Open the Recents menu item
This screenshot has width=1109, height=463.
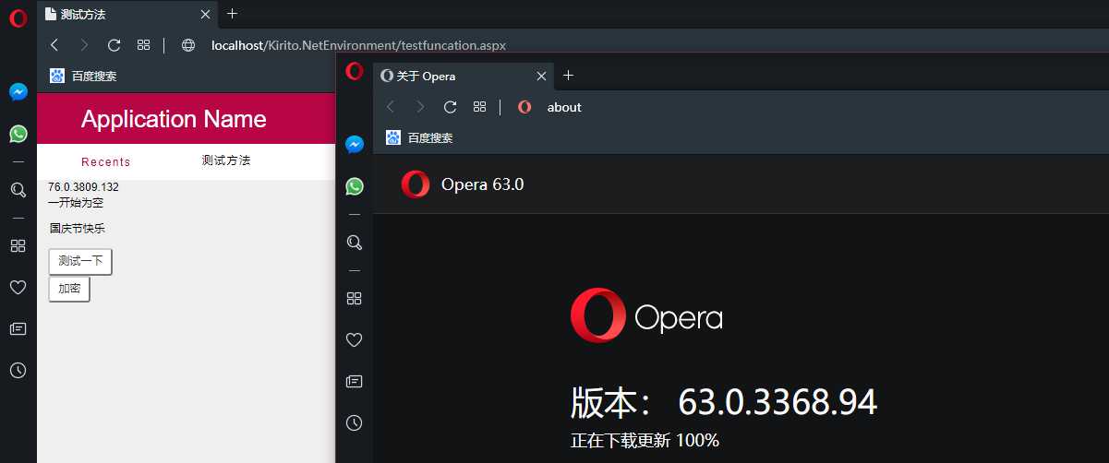click(x=106, y=161)
